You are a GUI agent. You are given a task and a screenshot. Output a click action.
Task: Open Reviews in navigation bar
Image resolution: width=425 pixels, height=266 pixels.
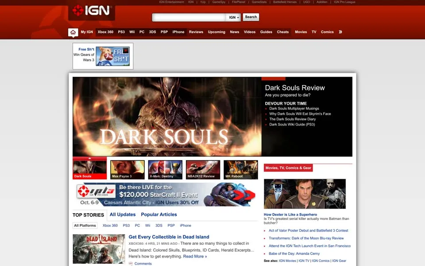[196, 32]
